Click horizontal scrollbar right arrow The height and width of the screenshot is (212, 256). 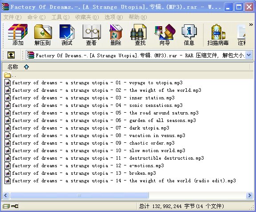click(249, 195)
